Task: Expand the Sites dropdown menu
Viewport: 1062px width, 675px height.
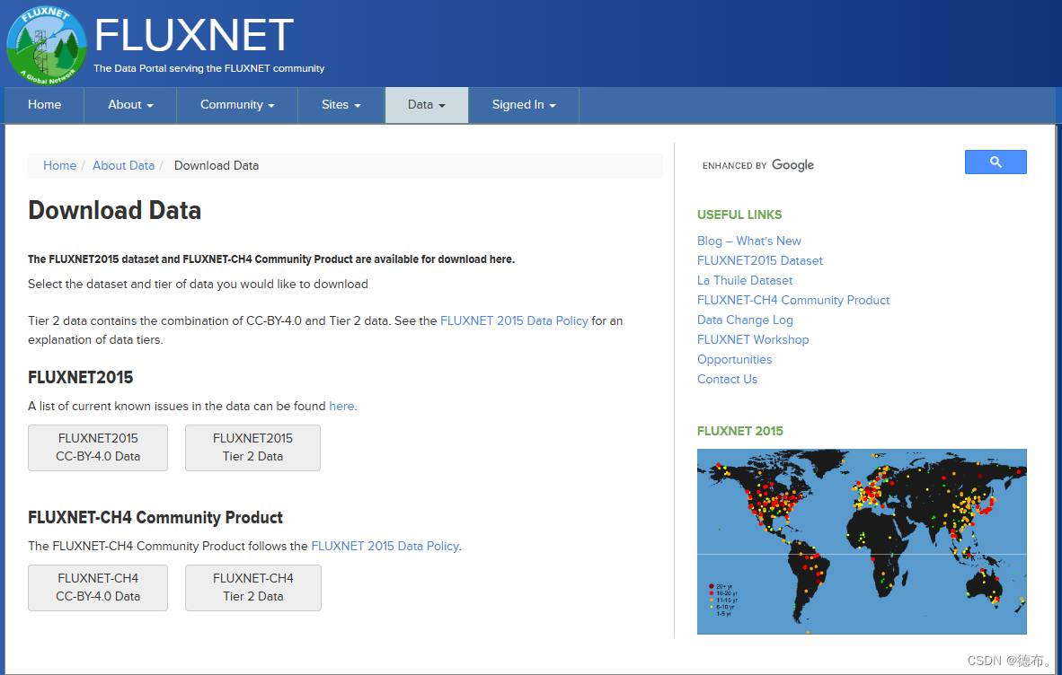Action: click(341, 105)
